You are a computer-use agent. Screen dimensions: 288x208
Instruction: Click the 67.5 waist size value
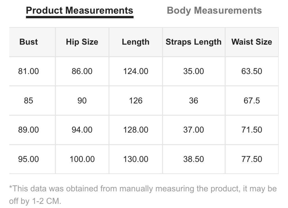[x=252, y=100]
